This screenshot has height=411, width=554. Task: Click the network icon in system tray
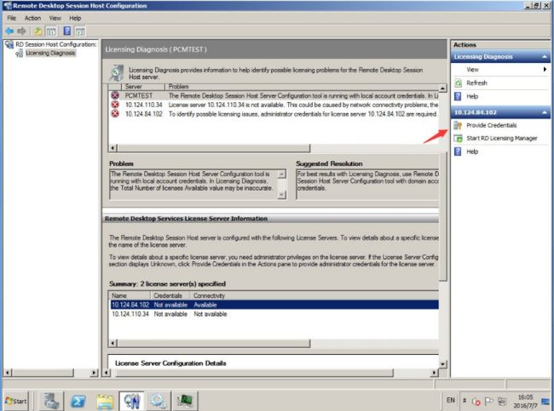pos(502,401)
